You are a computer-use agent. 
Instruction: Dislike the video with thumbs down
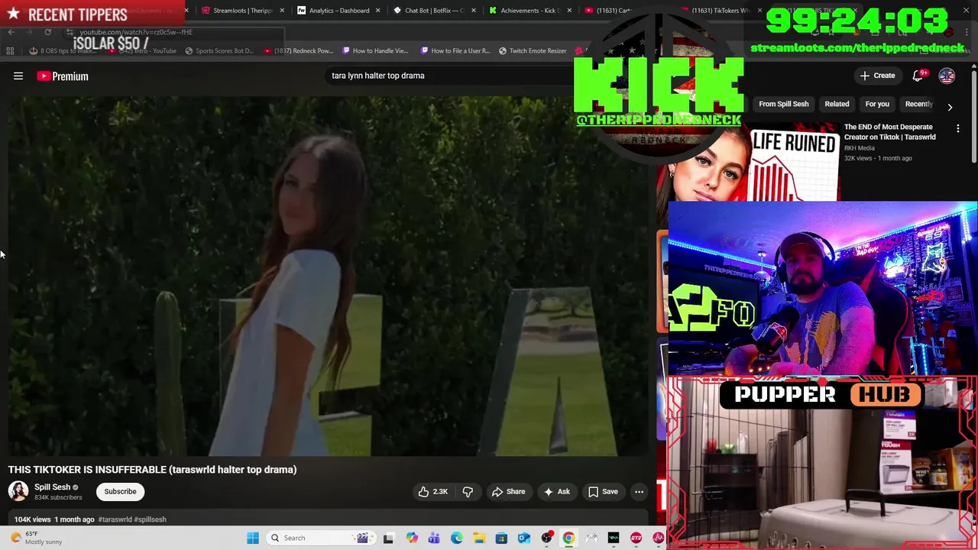[x=468, y=492]
